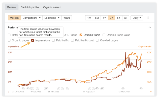The width and height of the screenshot is (159, 98).
Task: Click the Google update marker above 17 Aug 2023
Action: pos(90,89)
